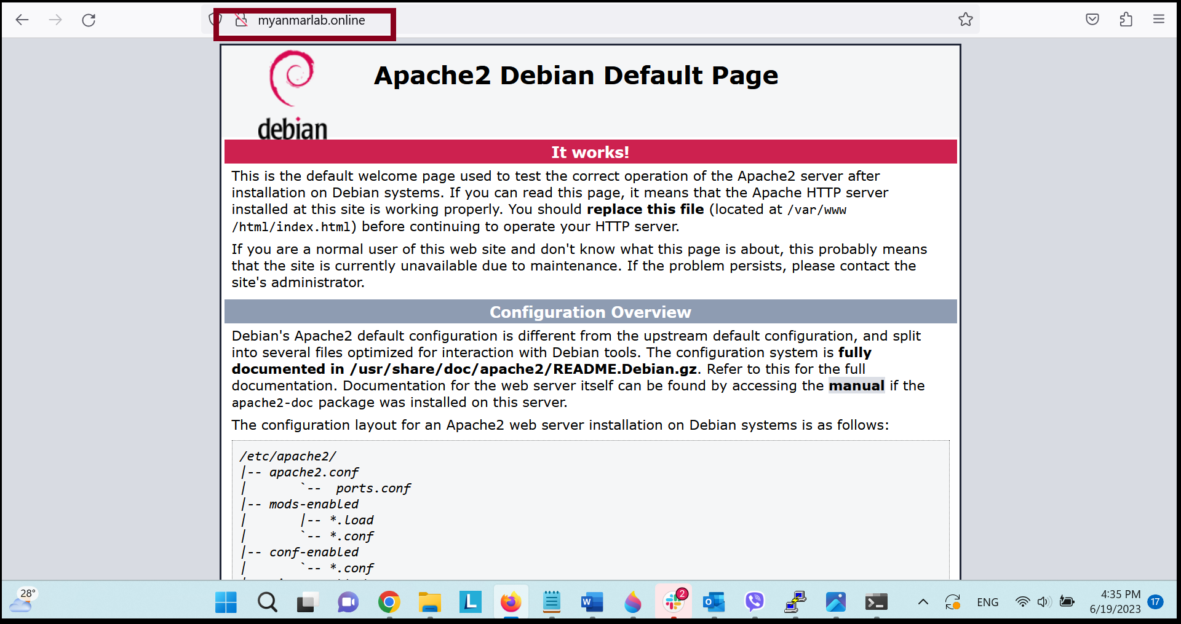The image size is (1181, 624).
Task: Click the myanmarlab.online address bar
Action: [x=590, y=20]
